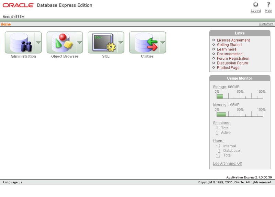Image resolution: width=275 pixels, height=197 pixels.
Task: Expand the Utilities dropdown arrow
Action: pyautogui.click(x=163, y=42)
